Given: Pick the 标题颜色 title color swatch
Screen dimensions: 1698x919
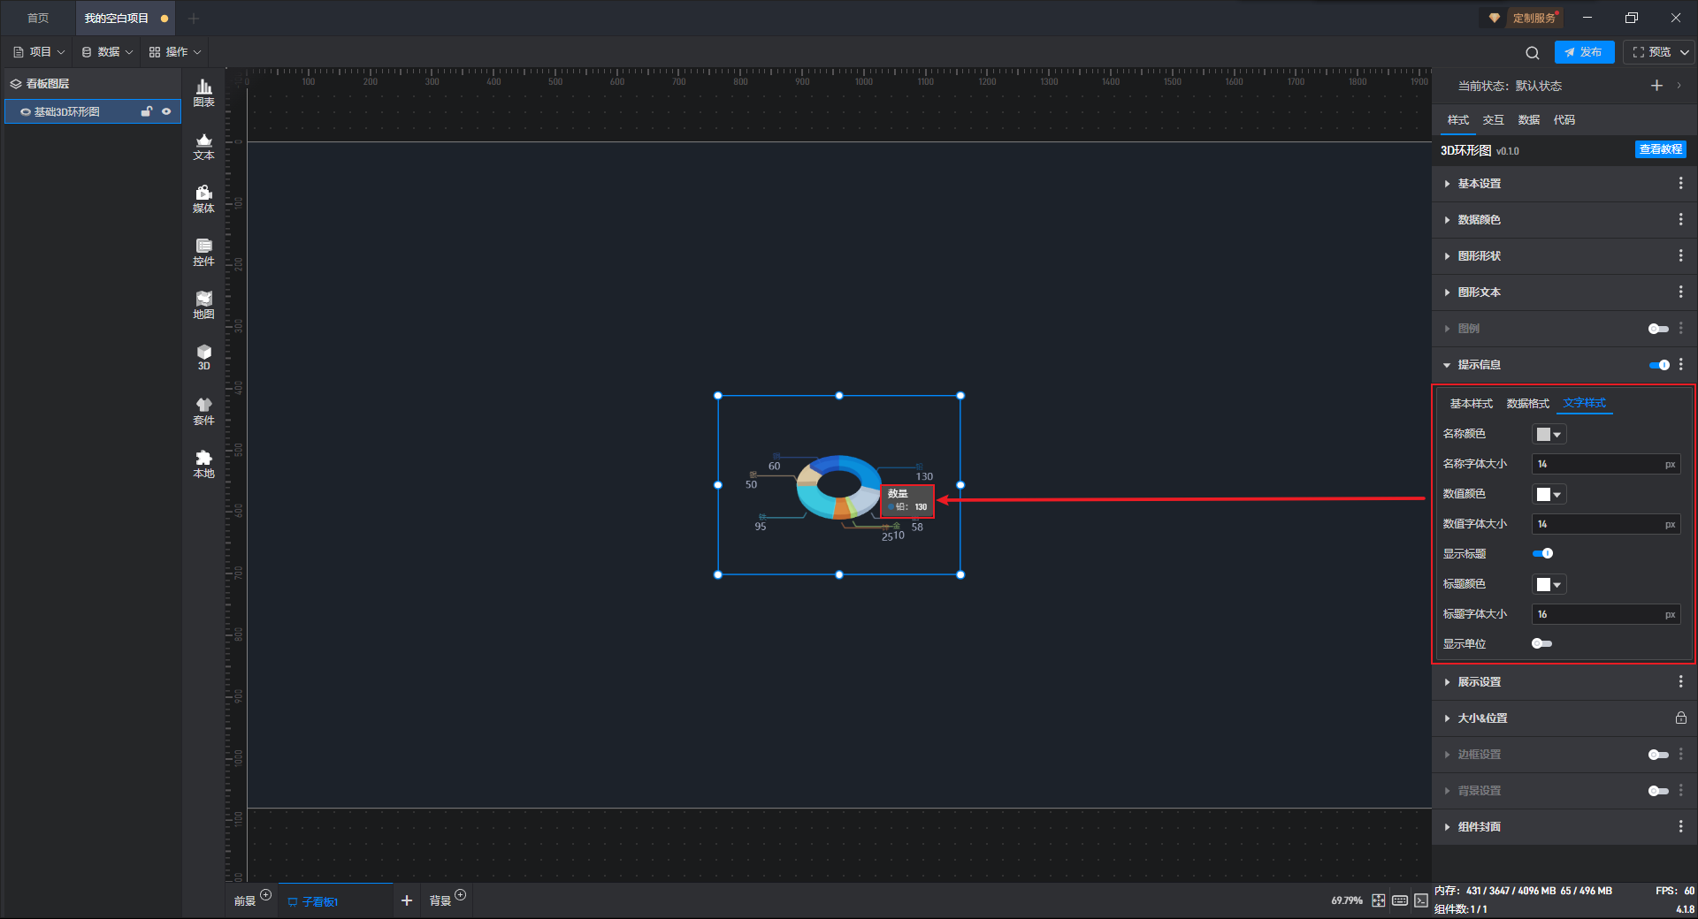Looking at the screenshot, I should tap(1549, 584).
